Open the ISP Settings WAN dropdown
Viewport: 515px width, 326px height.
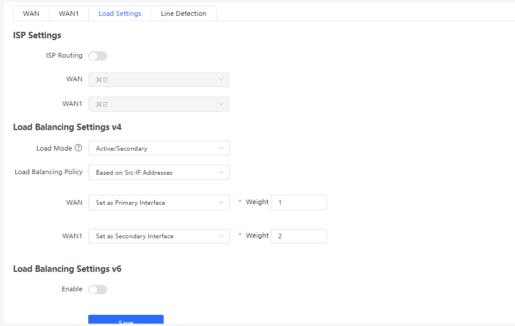tap(158, 79)
